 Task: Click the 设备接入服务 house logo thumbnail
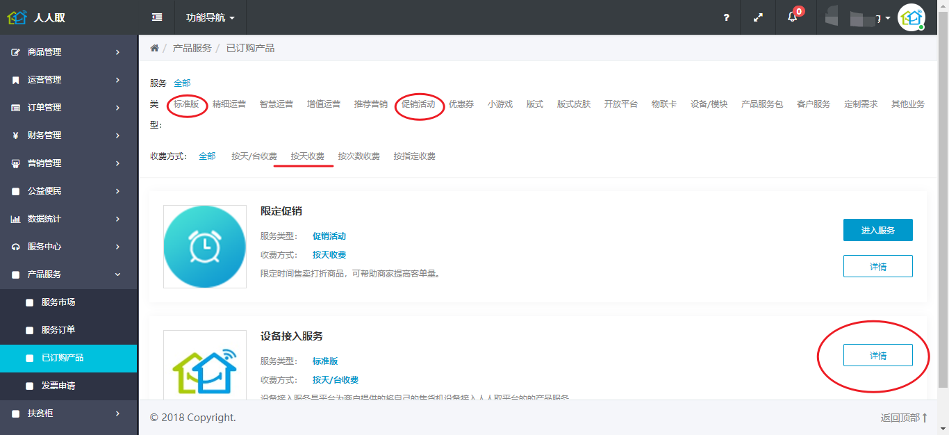point(205,365)
